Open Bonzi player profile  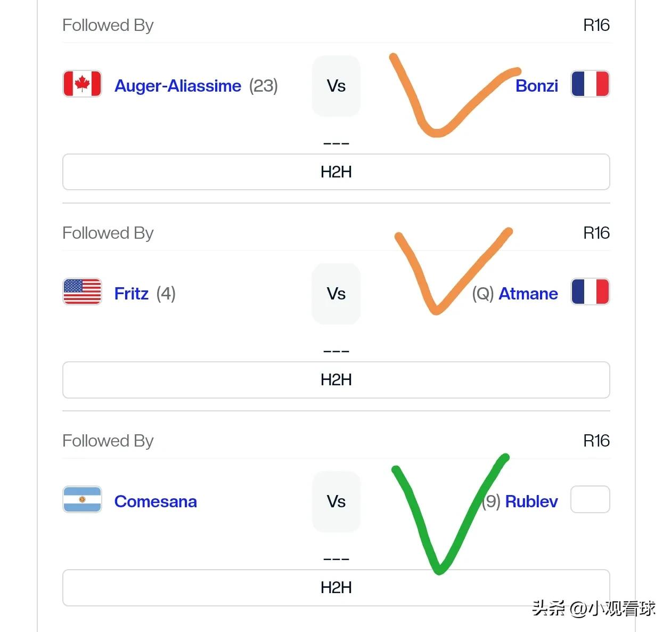(537, 86)
